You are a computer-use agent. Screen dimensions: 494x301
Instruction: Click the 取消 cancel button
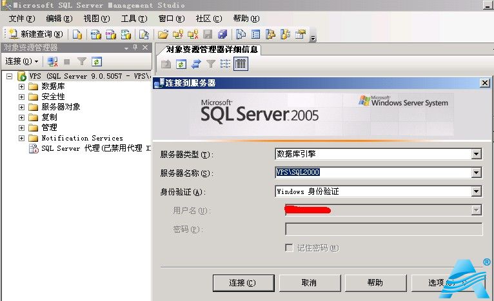310,283
